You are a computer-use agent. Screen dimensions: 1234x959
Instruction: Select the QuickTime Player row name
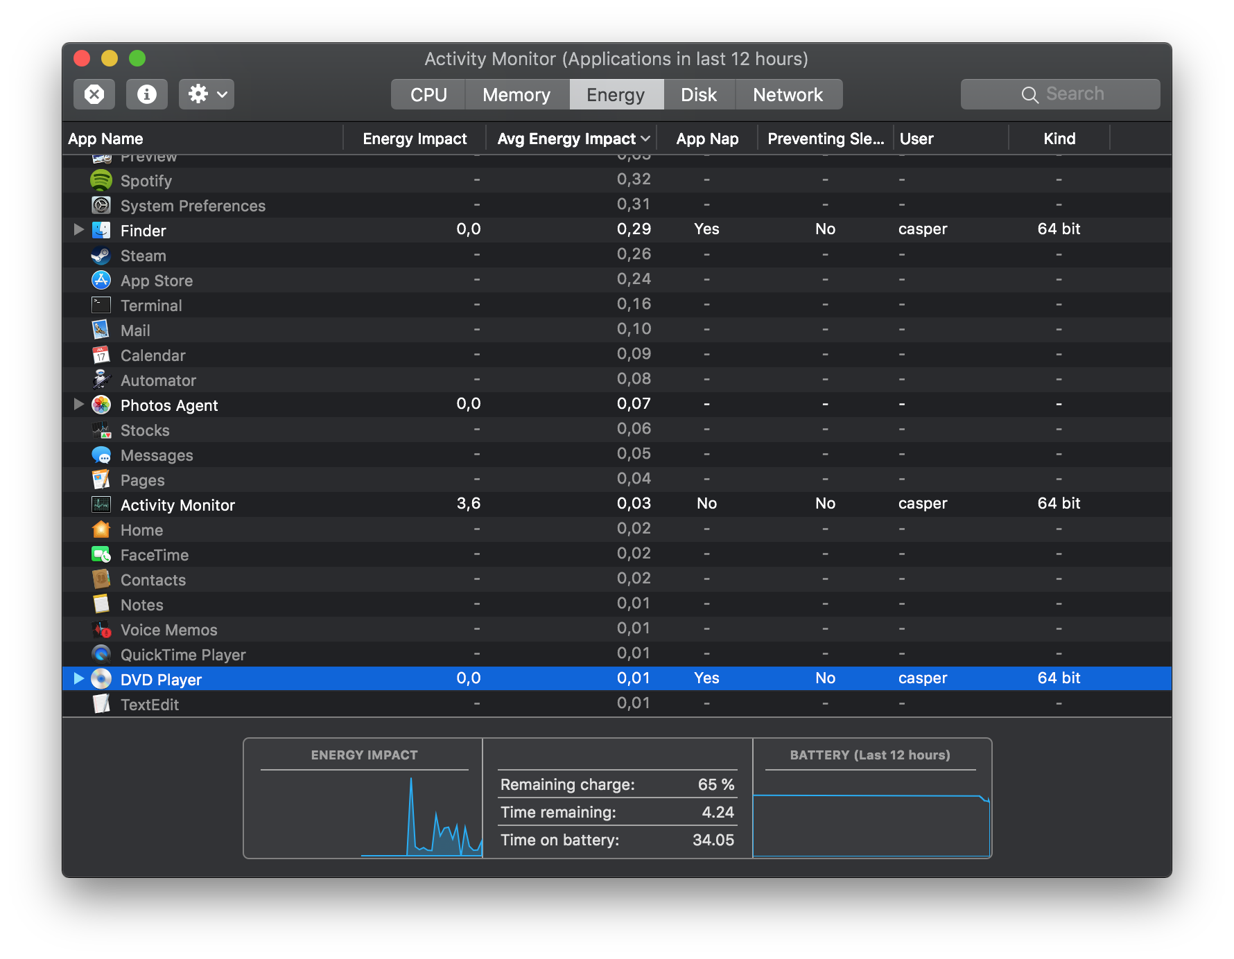click(x=183, y=655)
